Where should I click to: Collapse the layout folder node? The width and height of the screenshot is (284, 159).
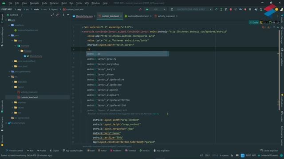(12, 87)
